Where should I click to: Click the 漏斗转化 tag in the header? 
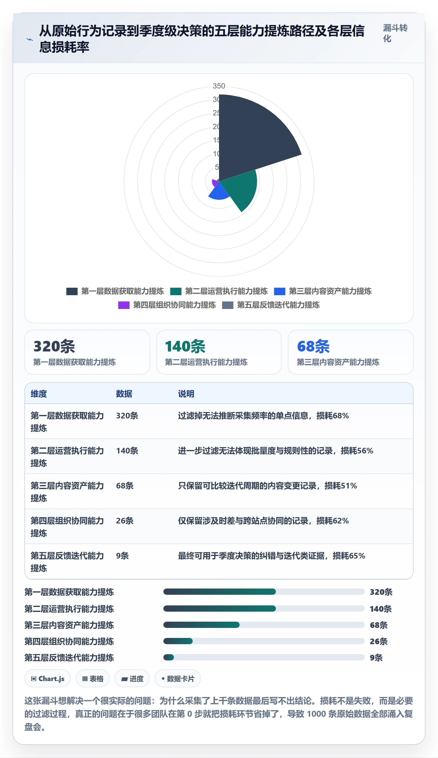coord(395,33)
